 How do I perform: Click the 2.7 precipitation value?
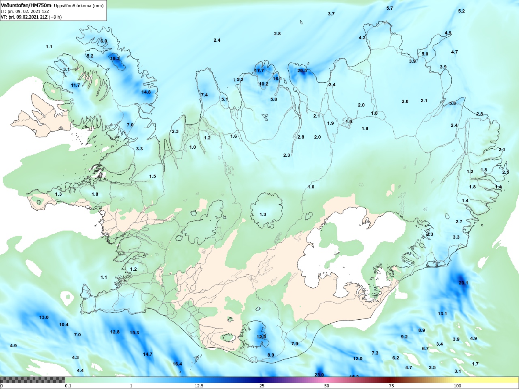point(459,222)
